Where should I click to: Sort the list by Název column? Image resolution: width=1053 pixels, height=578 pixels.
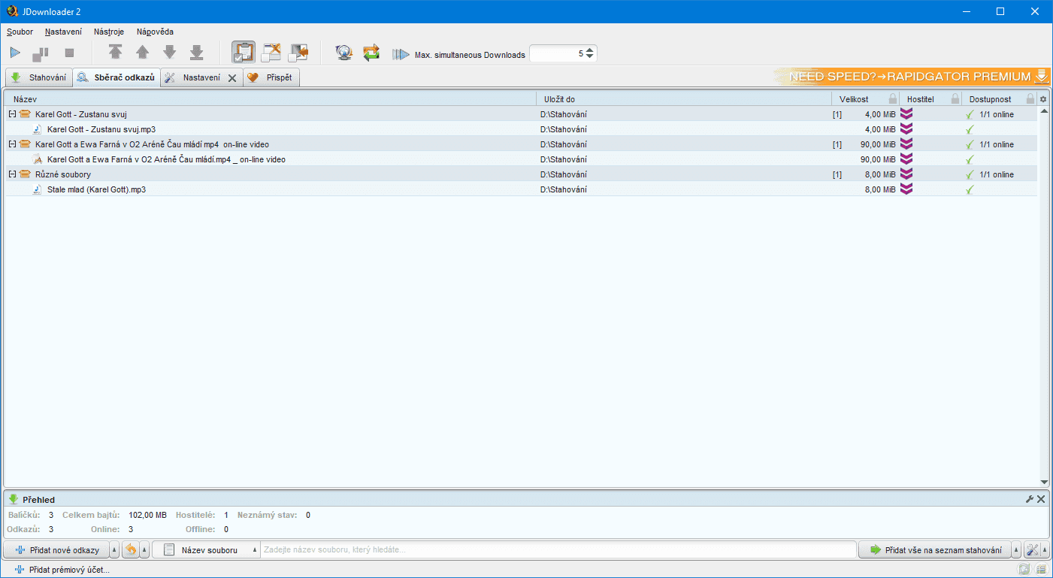[x=271, y=99]
